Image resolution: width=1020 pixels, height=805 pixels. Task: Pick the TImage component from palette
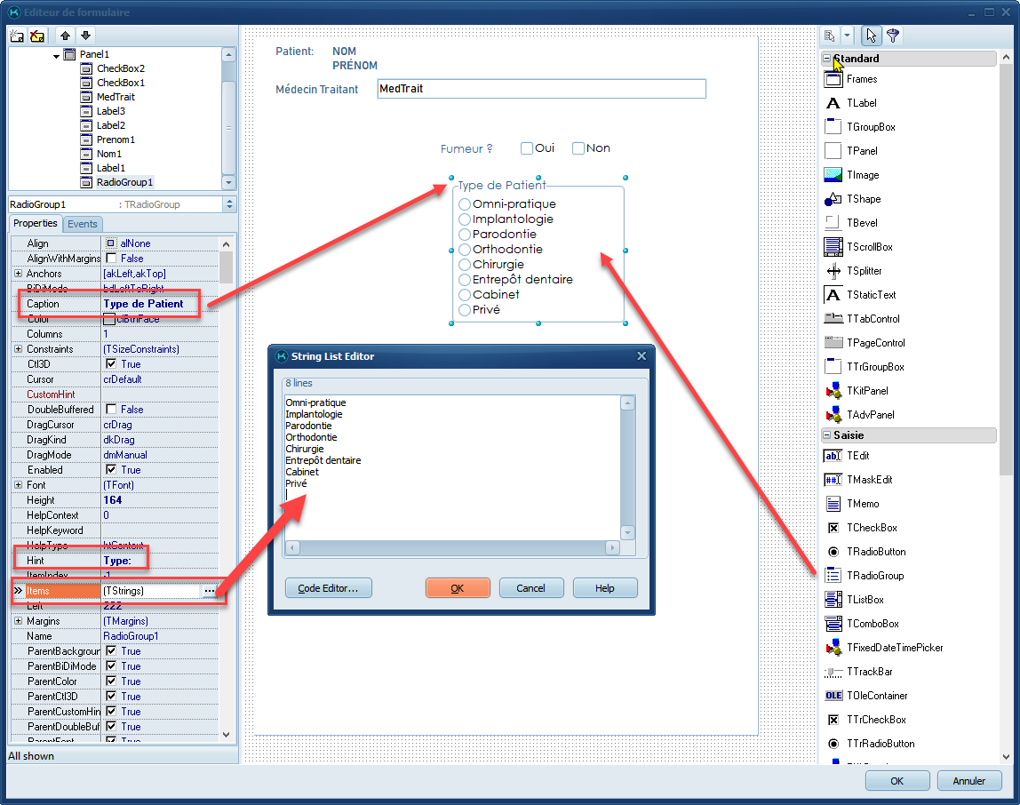pos(833,175)
